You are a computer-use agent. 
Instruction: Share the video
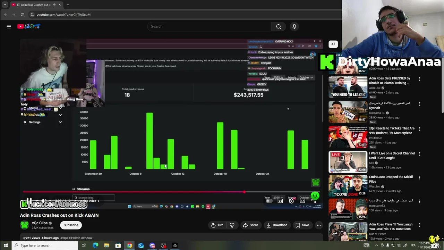[x=250, y=225]
